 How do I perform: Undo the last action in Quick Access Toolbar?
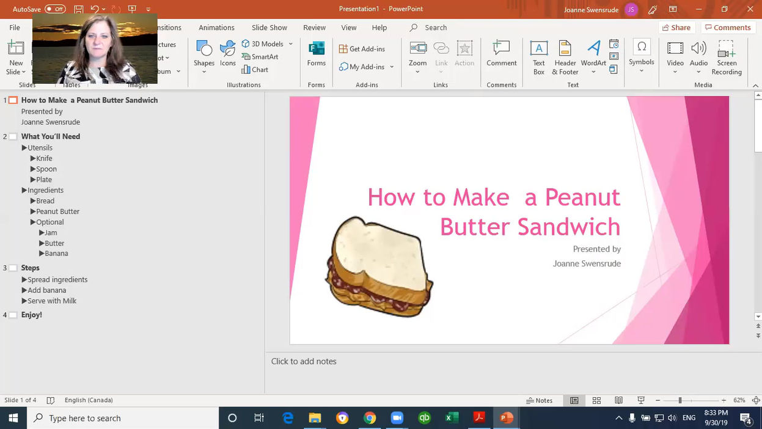[95, 9]
